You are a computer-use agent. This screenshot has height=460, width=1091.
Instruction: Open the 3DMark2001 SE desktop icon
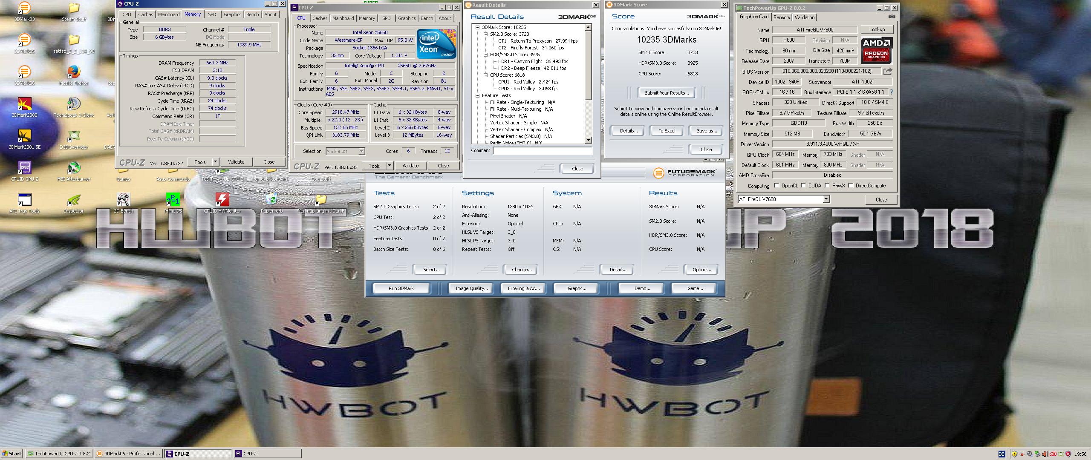coord(24,136)
